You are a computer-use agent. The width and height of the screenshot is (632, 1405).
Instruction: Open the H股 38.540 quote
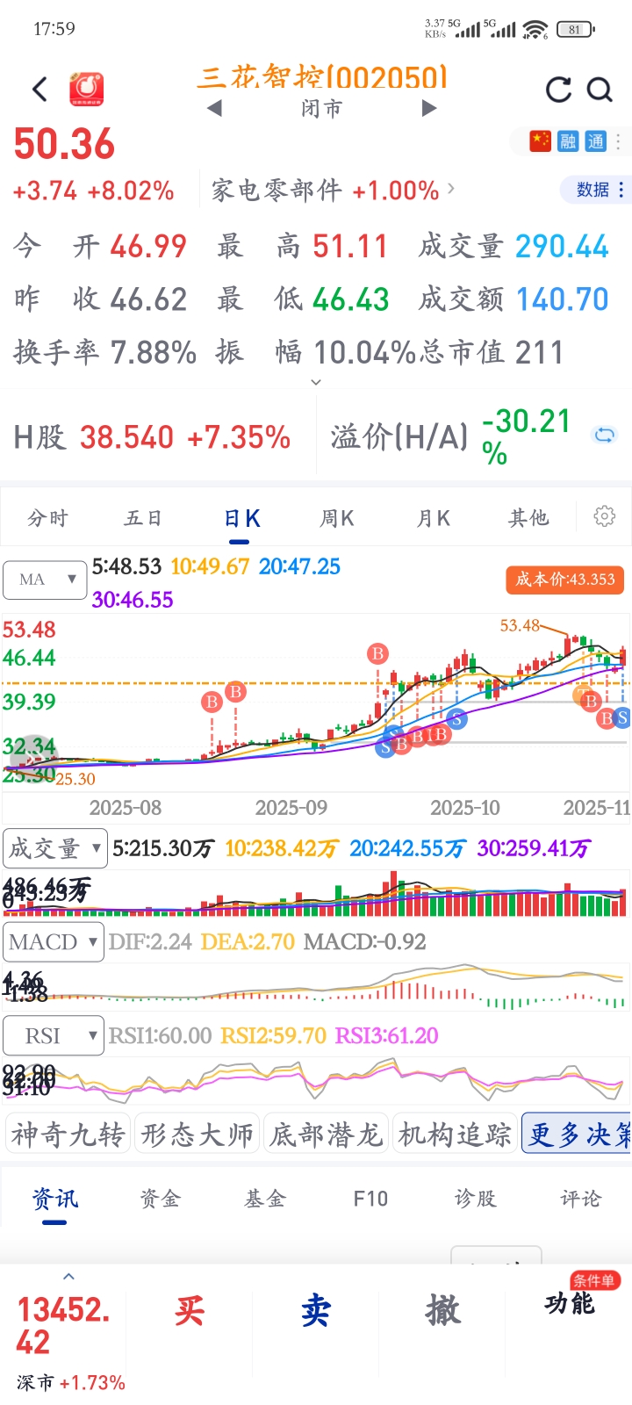coord(152,436)
